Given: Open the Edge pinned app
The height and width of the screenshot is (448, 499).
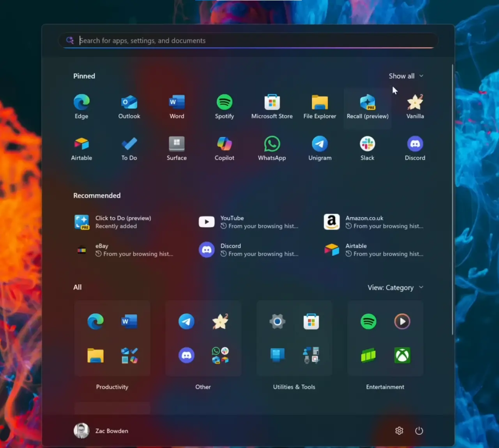Looking at the screenshot, I should 81,106.
